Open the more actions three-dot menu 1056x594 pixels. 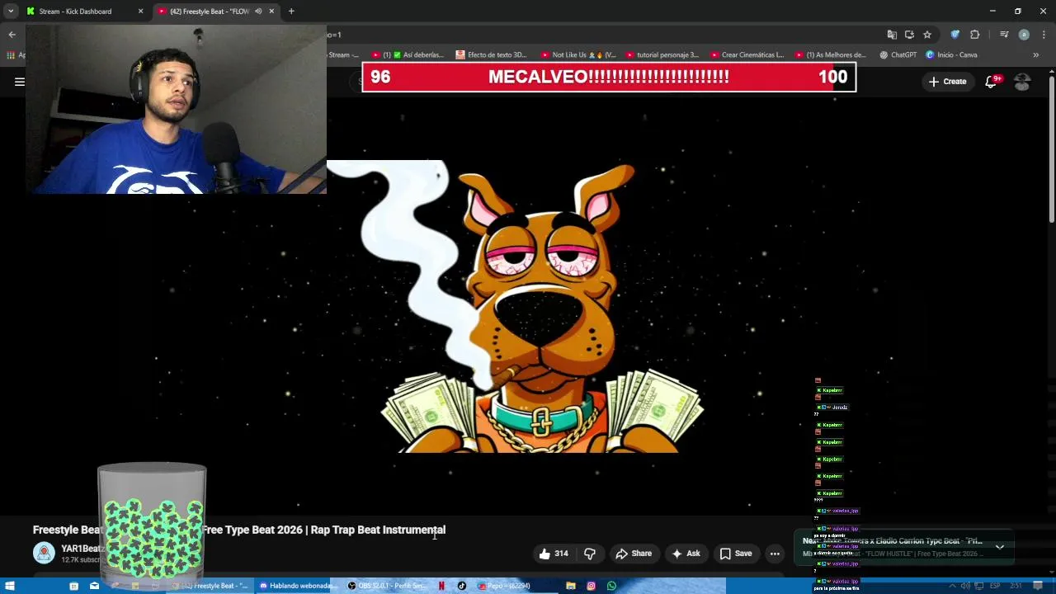(x=775, y=554)
